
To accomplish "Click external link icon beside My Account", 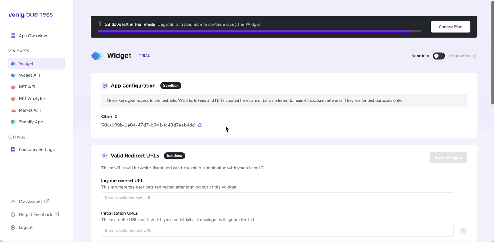I will (47, 201).
